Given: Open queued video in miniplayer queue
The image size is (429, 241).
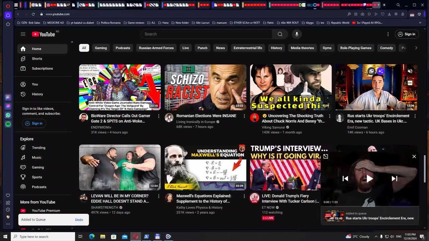Looking at the screenshot, I should 370,216.
